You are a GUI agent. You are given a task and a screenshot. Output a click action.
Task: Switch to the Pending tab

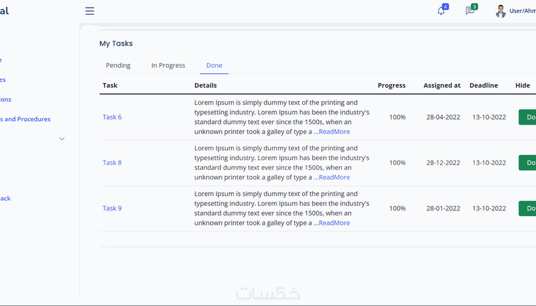(x=118, y=65)
